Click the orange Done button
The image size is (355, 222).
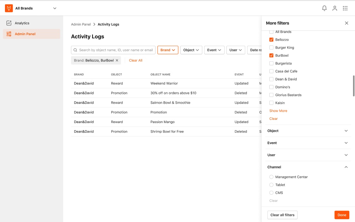pos(342,215)
